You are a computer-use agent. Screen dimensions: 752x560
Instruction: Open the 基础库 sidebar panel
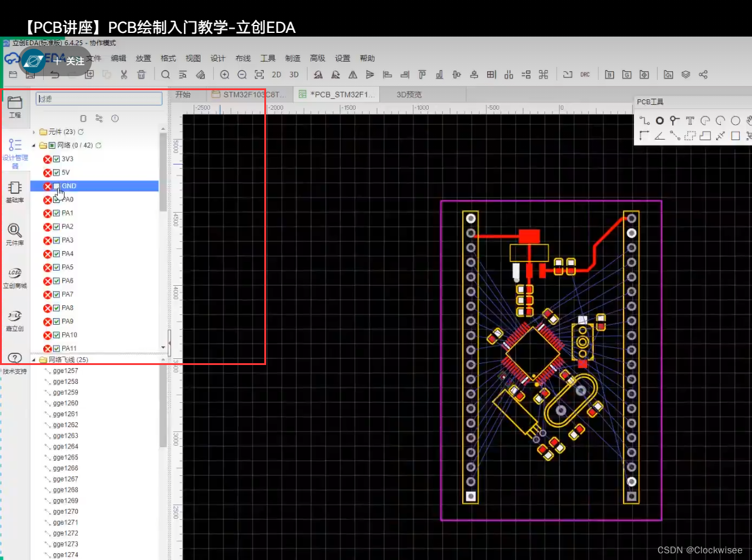(15, 192)
